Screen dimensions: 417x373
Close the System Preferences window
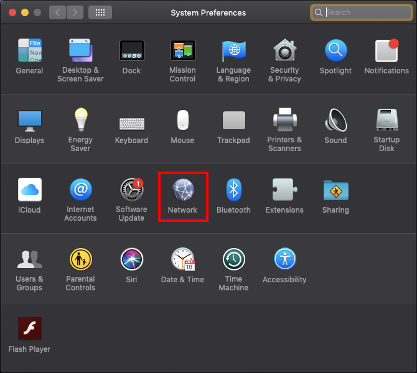coord(12,12)
